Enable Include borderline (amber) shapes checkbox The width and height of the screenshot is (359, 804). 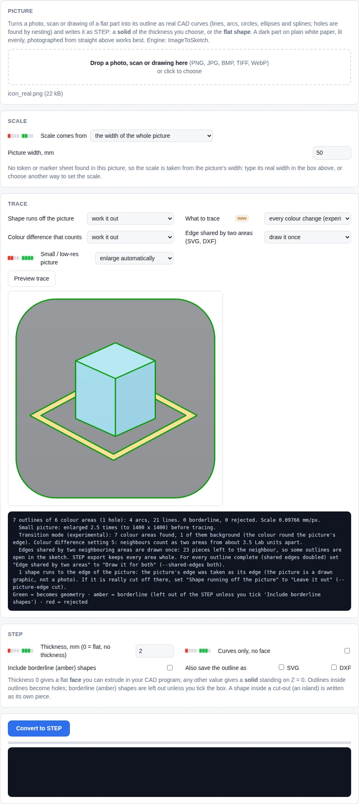[170, 668]
